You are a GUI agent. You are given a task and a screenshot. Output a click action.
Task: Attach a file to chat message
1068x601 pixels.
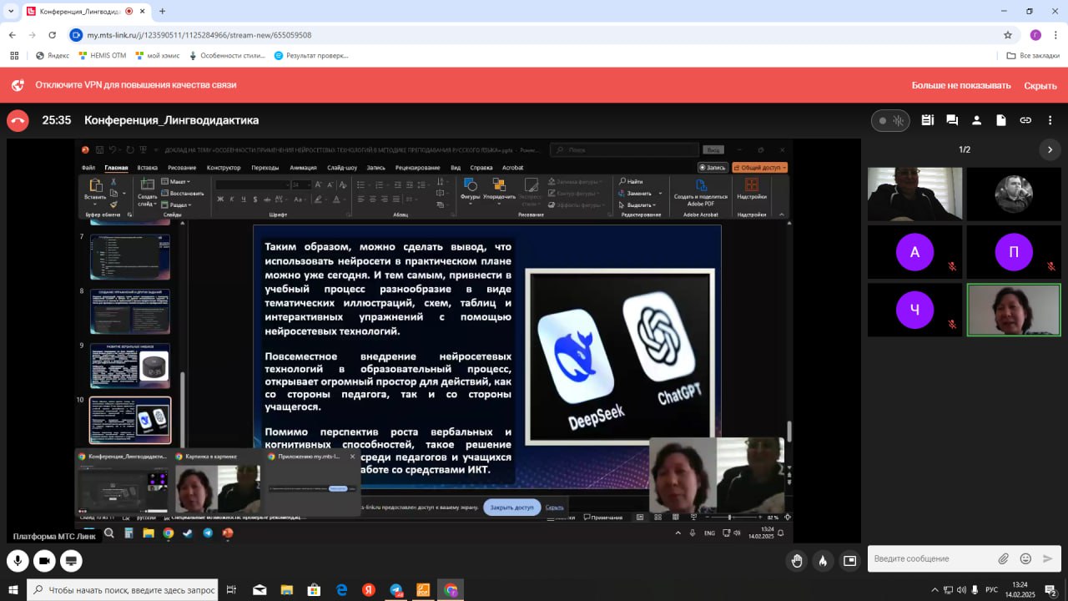1004,558
